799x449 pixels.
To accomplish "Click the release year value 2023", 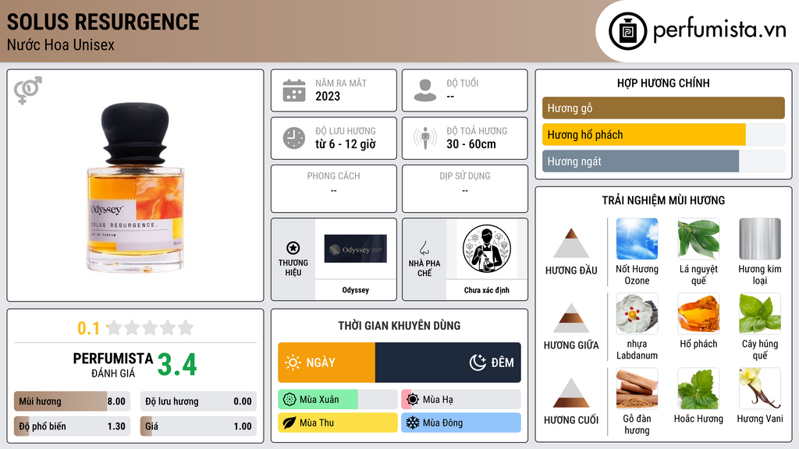I will coord(328,96).
